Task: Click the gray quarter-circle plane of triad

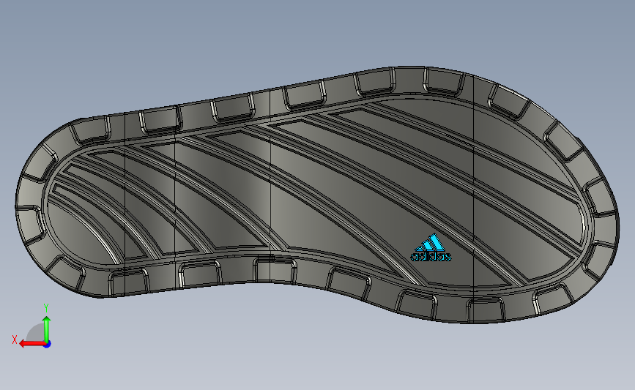Action: click(x=37, y=332)
